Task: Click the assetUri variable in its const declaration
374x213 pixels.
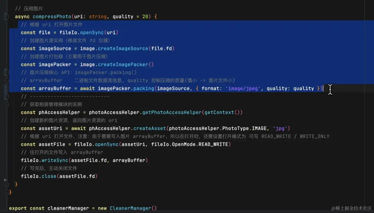Action: click(x=50, y=129)
